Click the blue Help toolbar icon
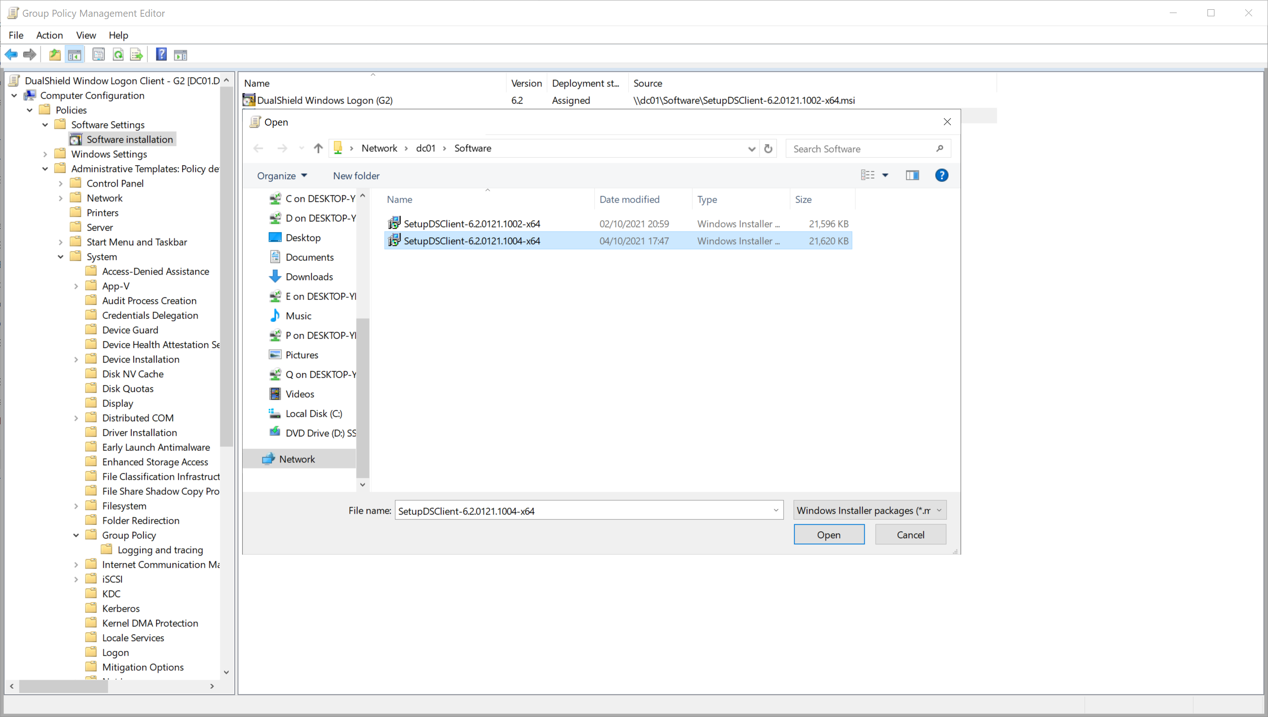The width and height of the screenshot is (1268, 717). coord(161,54)
